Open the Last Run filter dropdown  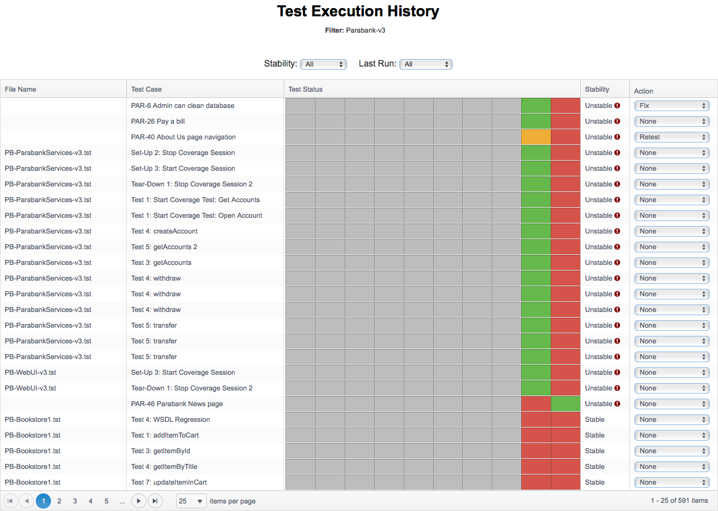426,64
